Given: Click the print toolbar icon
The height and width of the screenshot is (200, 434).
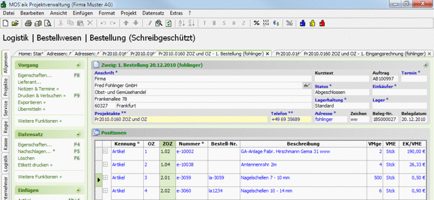Looking at the screenshot, I should click(29, 23).
